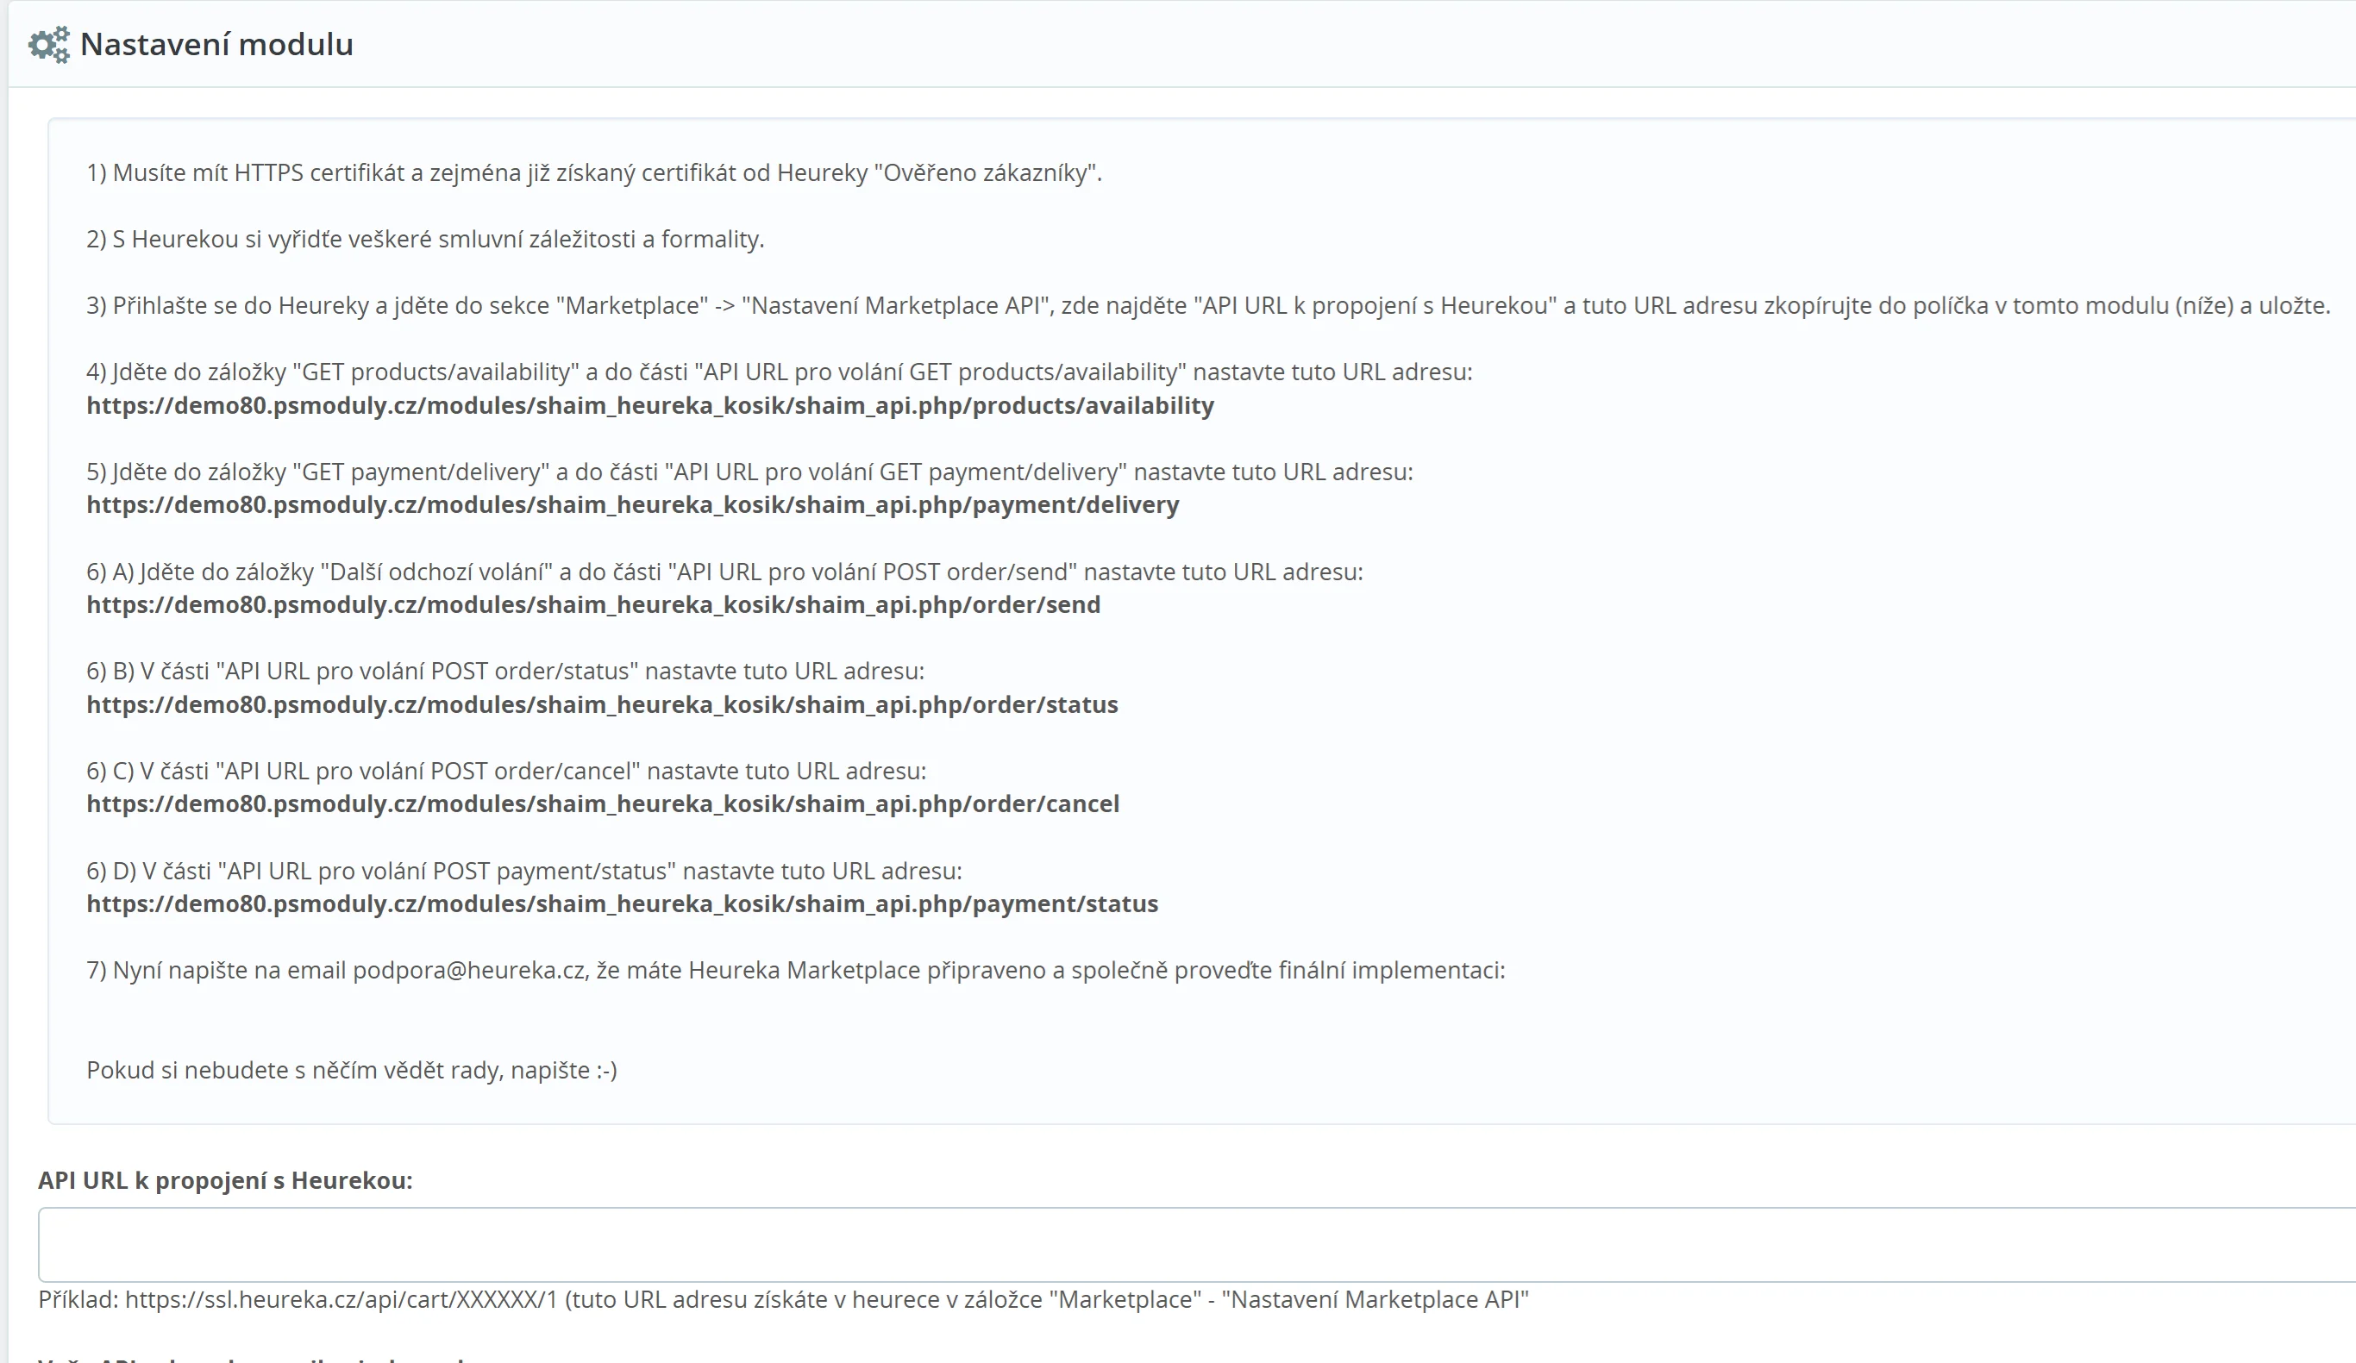Click the bold products/availability URL

pos(649,406)
